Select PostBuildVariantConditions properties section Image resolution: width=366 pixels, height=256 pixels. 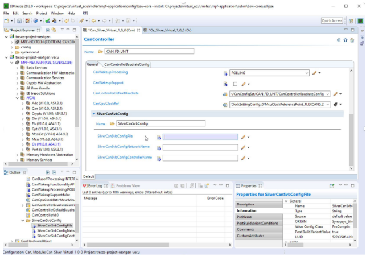(258, 224)
